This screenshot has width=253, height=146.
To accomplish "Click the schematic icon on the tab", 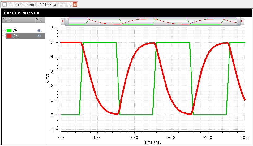I will [4, 5].
